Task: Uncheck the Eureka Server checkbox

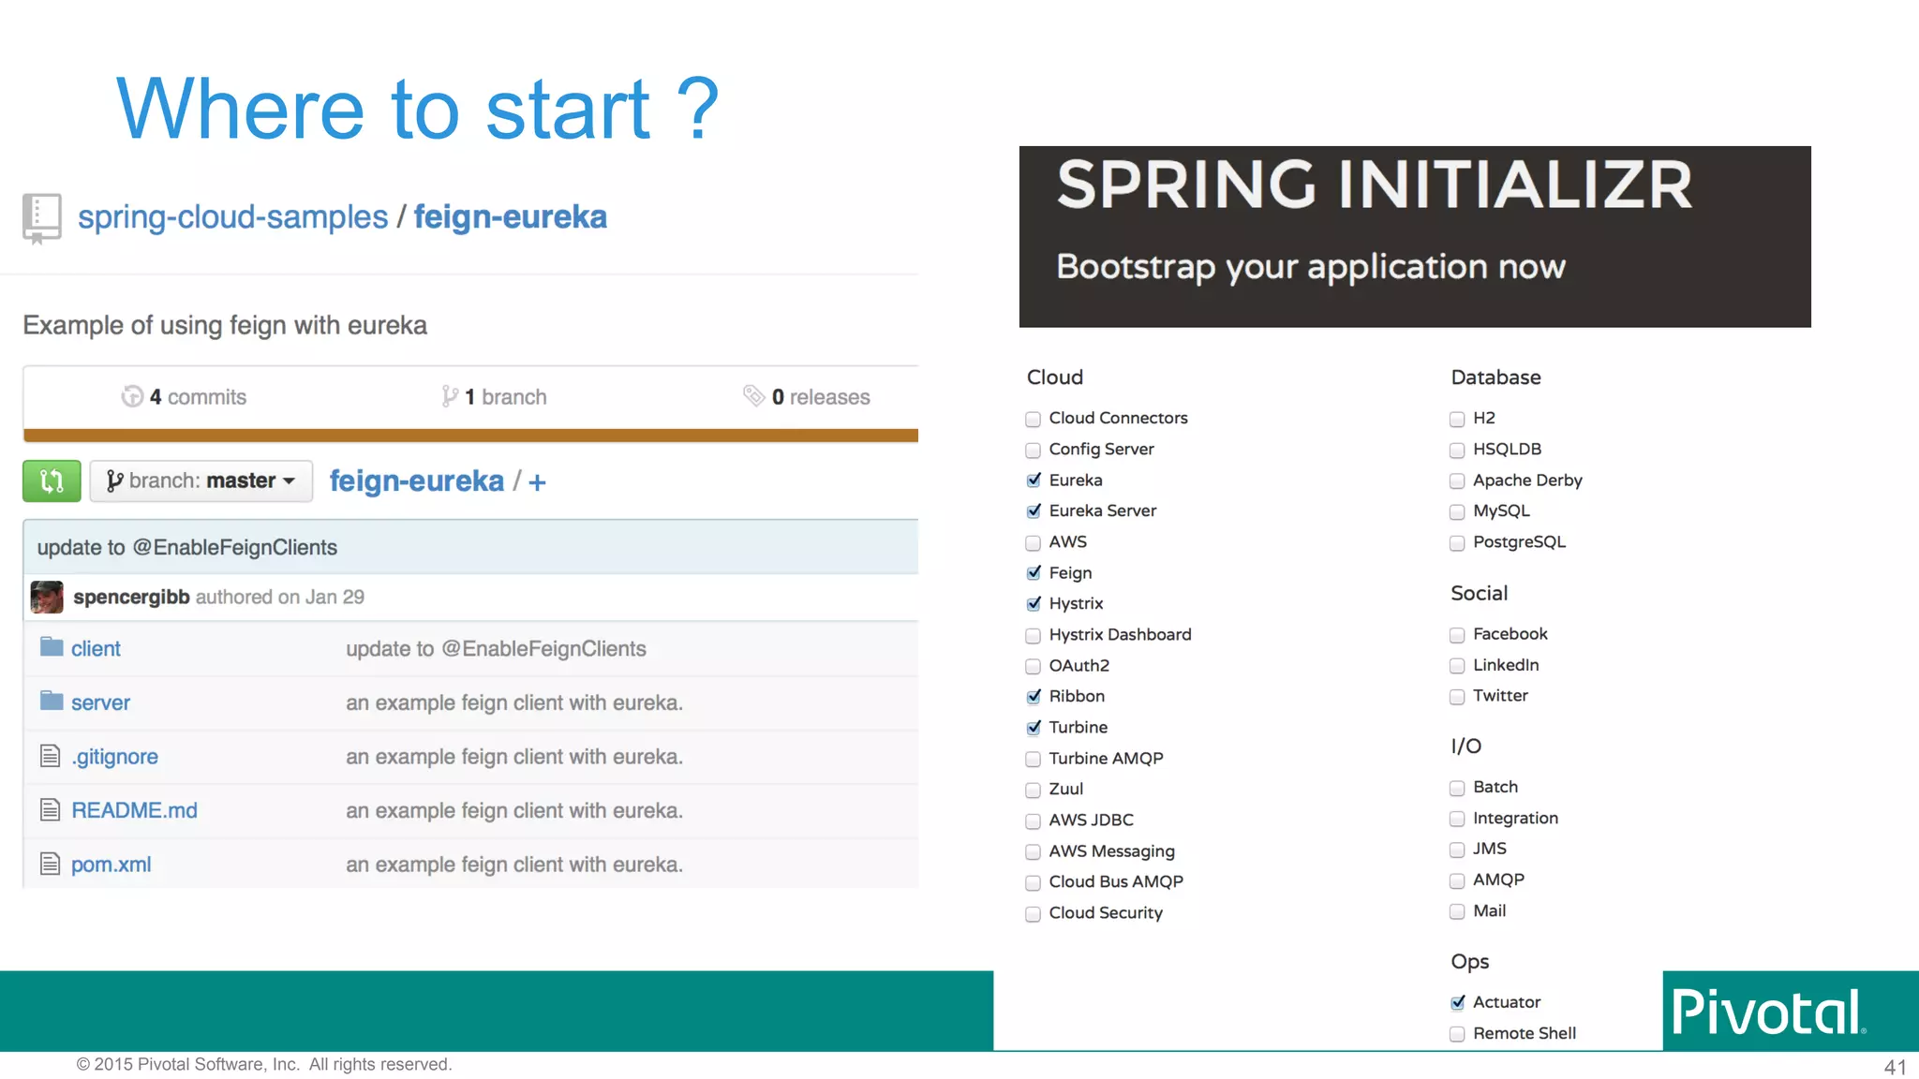Action: pyautogui.click(x=1033, y=511)
